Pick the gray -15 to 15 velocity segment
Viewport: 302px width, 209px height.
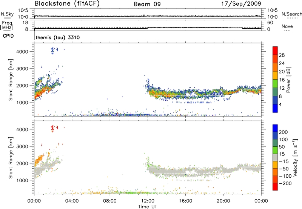click(x=275, y=157)
